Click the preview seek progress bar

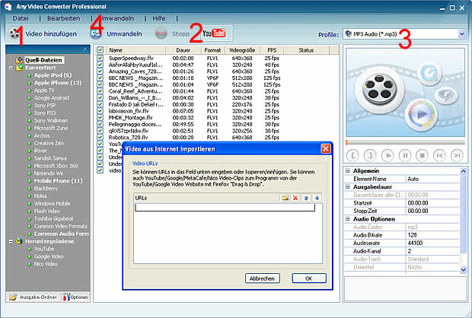point(406,142)
